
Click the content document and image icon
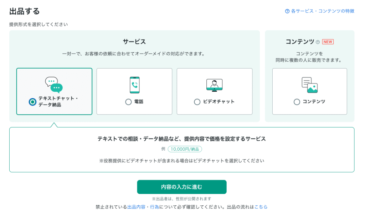pyautogui.click(x=310, y=85)
